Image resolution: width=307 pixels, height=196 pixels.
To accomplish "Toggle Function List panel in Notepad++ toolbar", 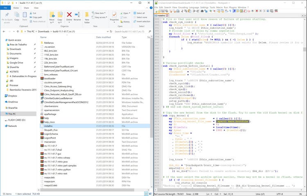I will [x=245, y=11].
